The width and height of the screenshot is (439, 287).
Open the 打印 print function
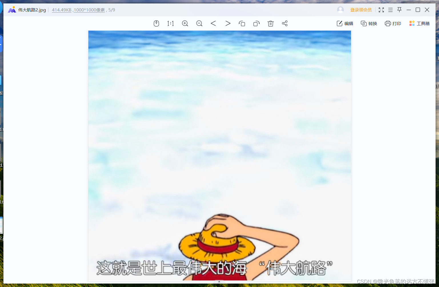[x=393, y=23]
